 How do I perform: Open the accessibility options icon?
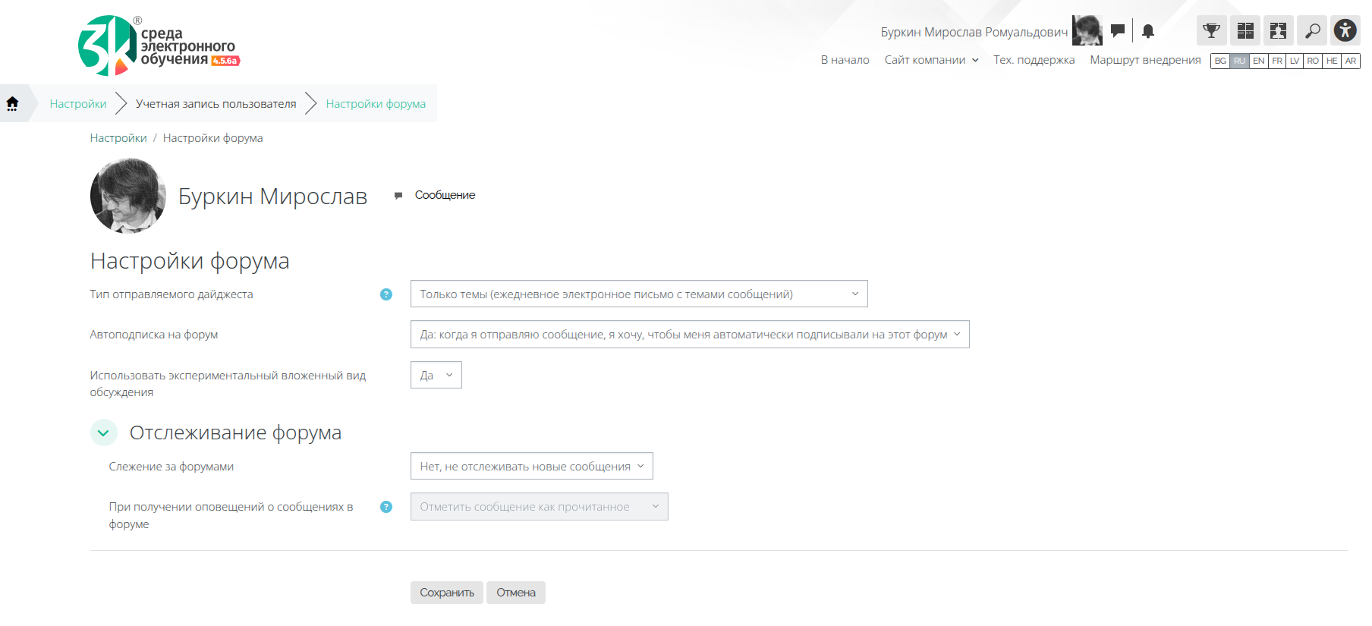click(1345, 31)
